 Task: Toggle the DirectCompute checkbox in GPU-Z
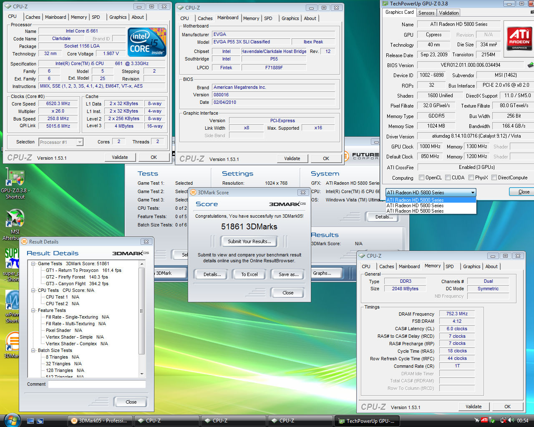[494, 178]
